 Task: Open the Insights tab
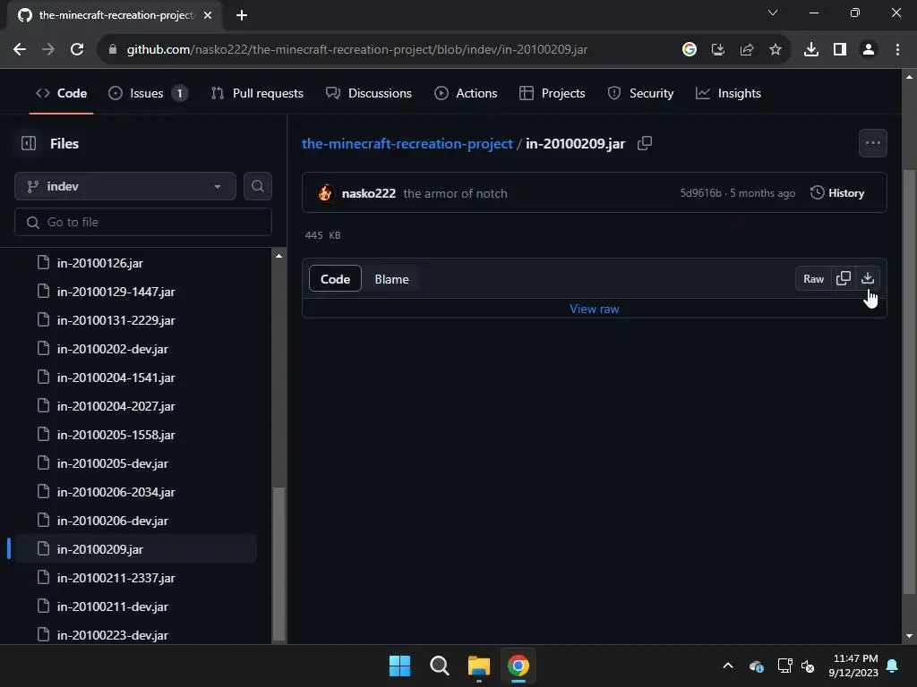point(729,93)
